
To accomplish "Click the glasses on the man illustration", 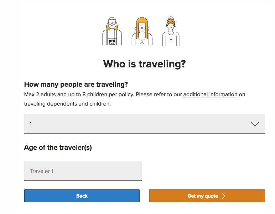I will [112, 23].
